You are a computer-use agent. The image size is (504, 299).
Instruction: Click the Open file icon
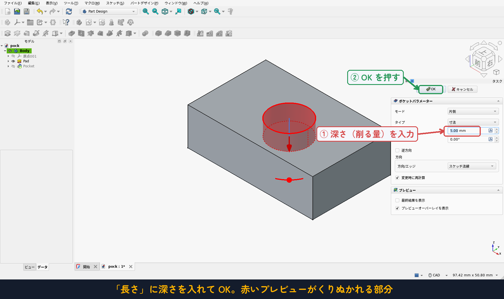(17, 11)
